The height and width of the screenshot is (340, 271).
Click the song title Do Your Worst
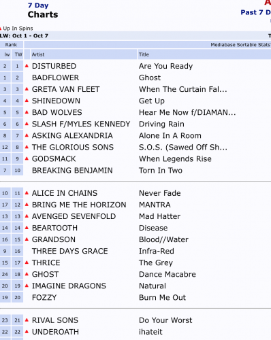165,320
